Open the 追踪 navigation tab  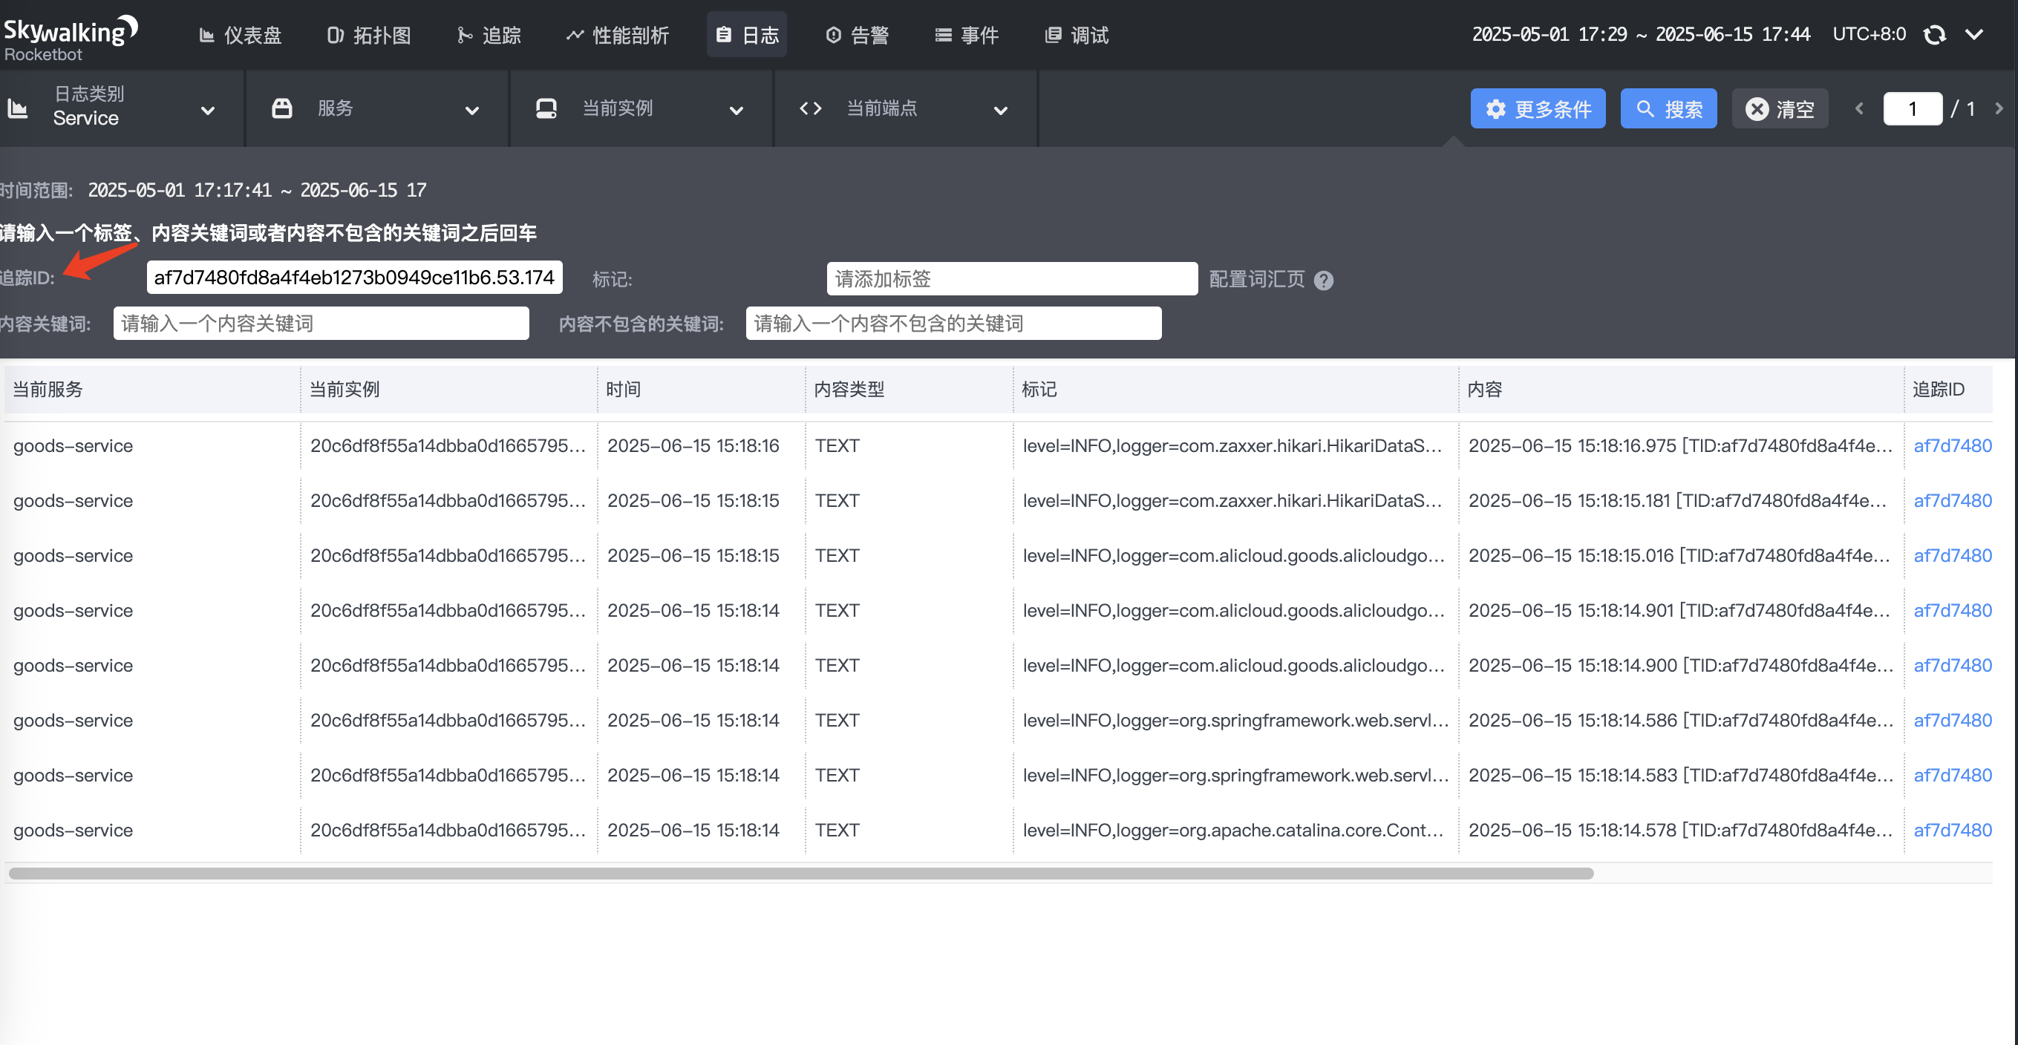(489, 35)
